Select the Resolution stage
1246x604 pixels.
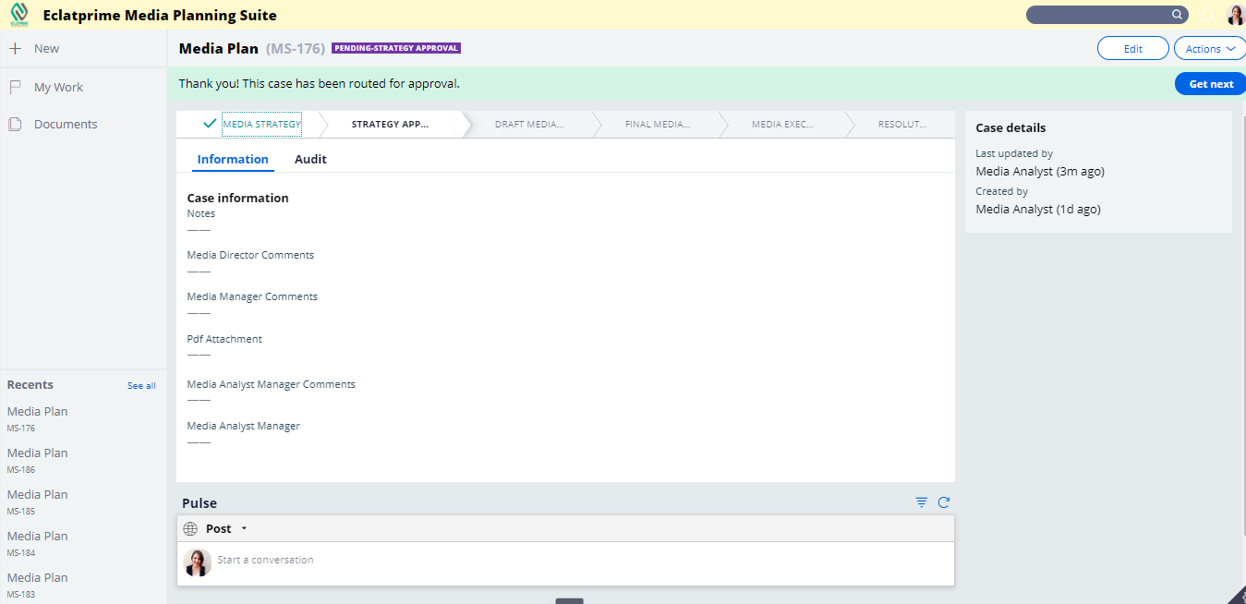902,124
